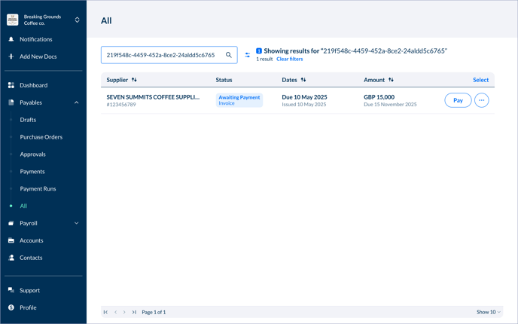Click the Contacts person icon
Screen dimensions: 518x324
11,258
